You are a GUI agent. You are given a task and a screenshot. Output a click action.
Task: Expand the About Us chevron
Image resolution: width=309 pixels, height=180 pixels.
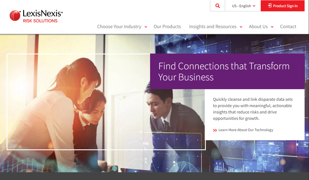(272, 27)
